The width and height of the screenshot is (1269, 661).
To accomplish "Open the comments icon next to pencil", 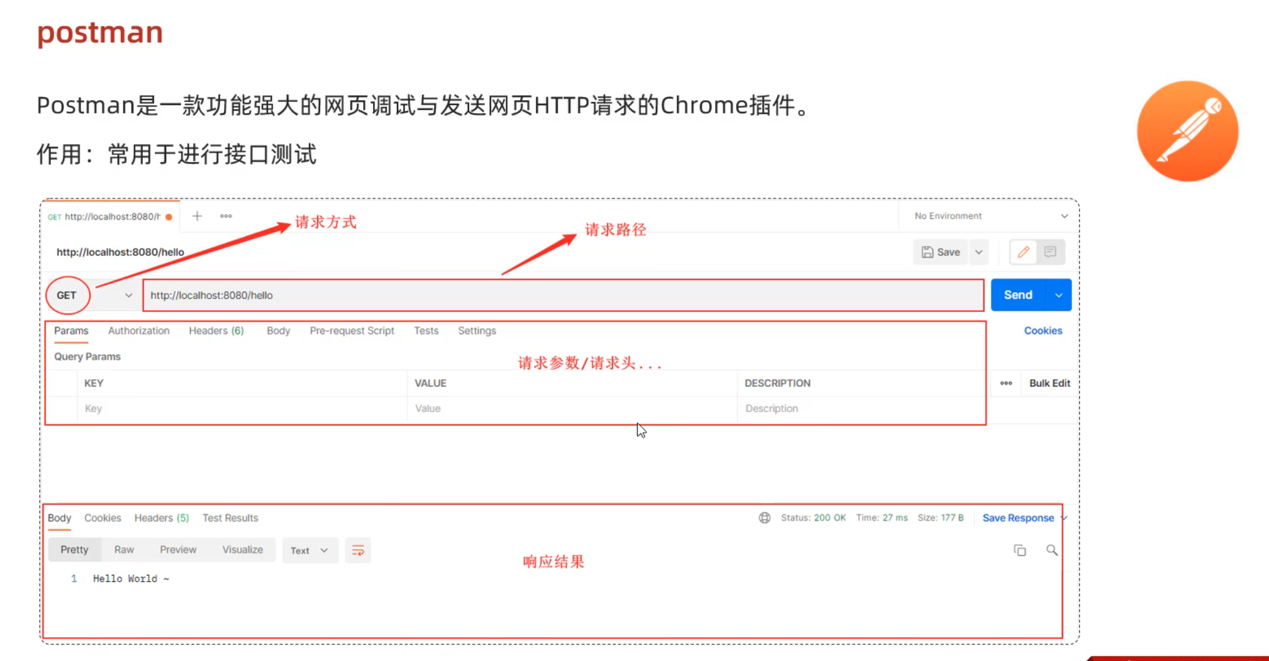I will pyautogui.click(x=1050, y=252).
